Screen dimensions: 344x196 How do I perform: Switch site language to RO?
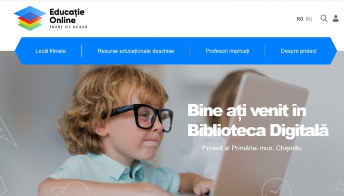tap(300, 19)
